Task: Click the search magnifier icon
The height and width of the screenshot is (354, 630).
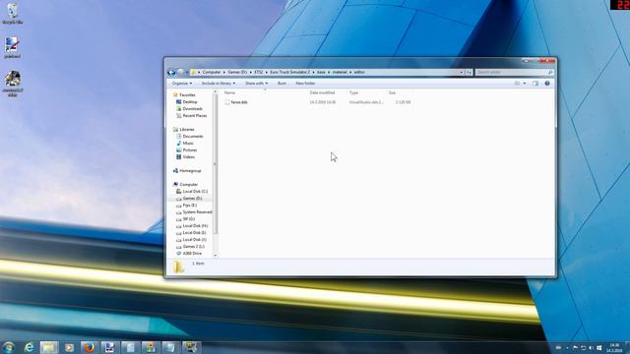Action: pyautogui.click(x=550, y=72)
